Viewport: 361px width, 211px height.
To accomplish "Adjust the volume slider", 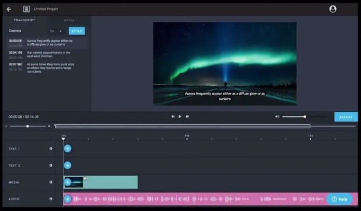I will point(305,117).
